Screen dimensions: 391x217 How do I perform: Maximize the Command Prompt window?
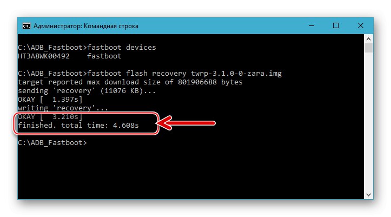336,25
